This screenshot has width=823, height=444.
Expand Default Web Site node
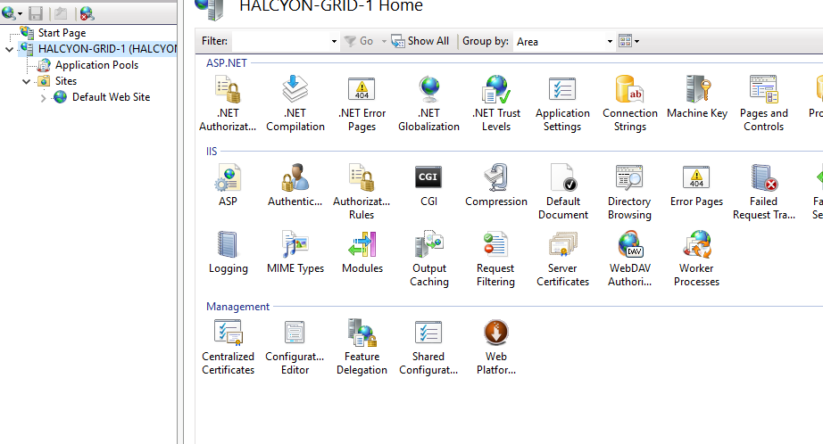(43, 97)
